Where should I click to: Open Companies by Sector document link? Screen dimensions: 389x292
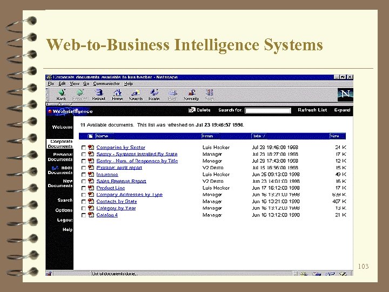click(x=121, y=148)
